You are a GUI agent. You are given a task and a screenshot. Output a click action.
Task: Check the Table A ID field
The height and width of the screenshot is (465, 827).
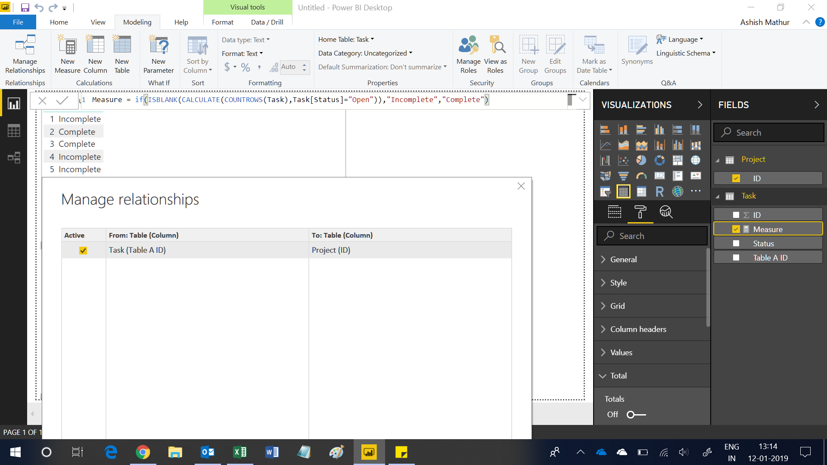point(736,257)
